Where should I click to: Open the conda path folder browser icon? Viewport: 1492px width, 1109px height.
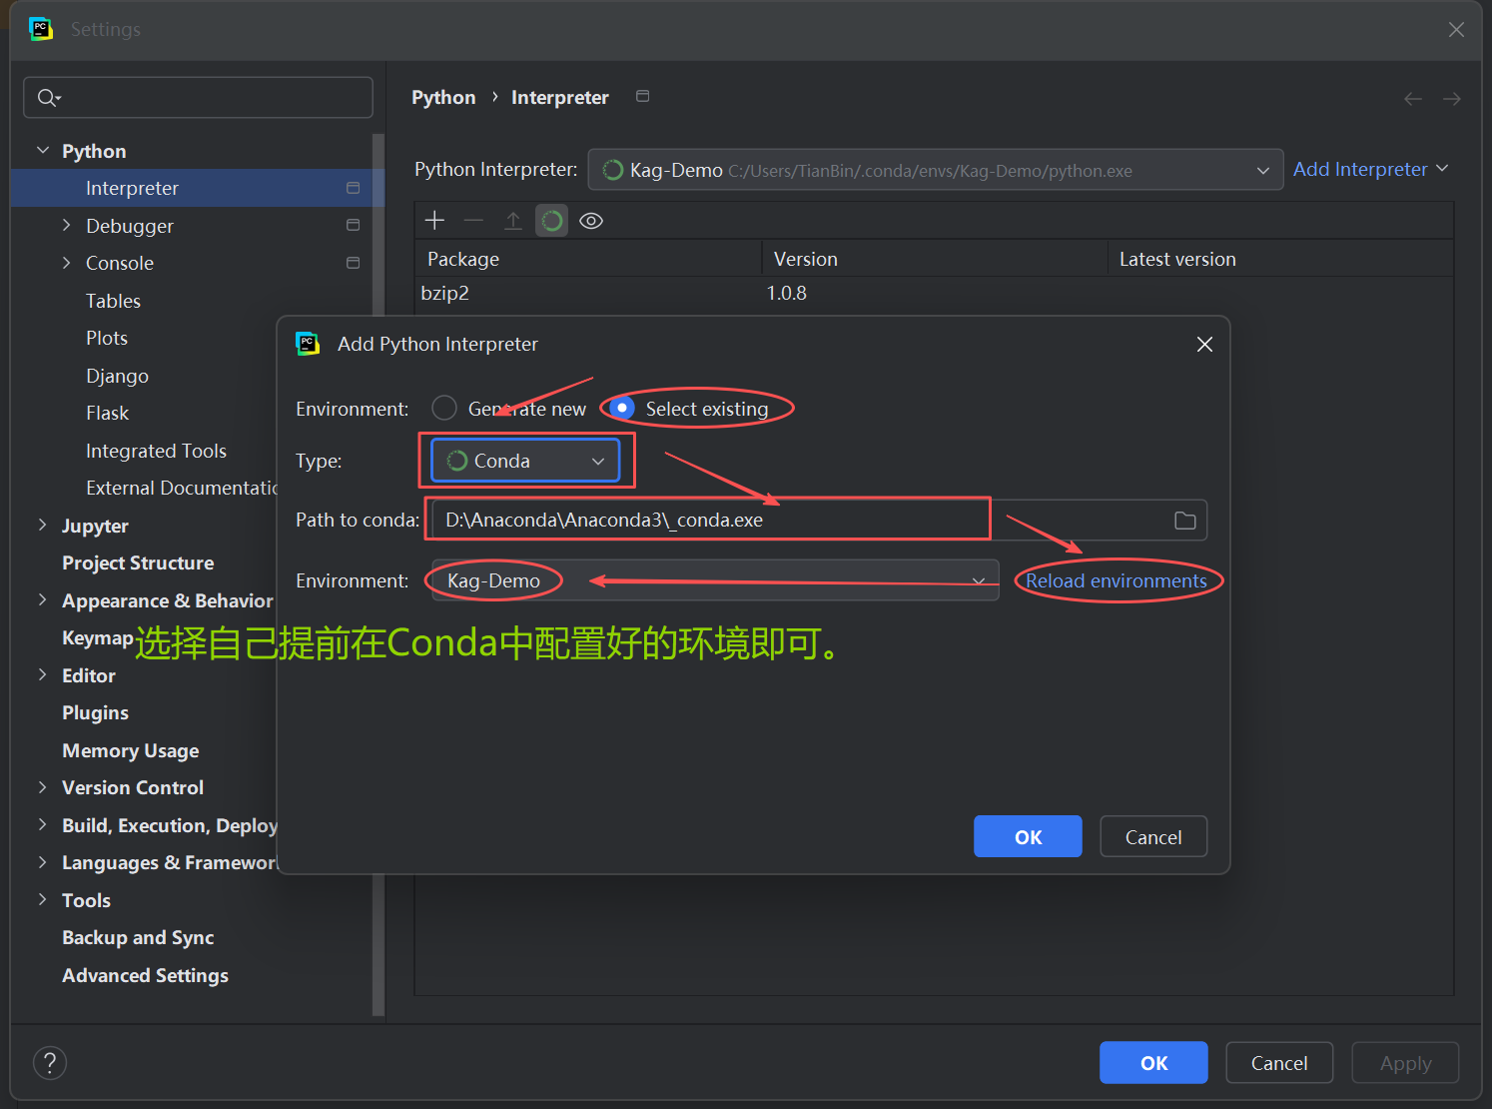click(x=1184, y=520)
